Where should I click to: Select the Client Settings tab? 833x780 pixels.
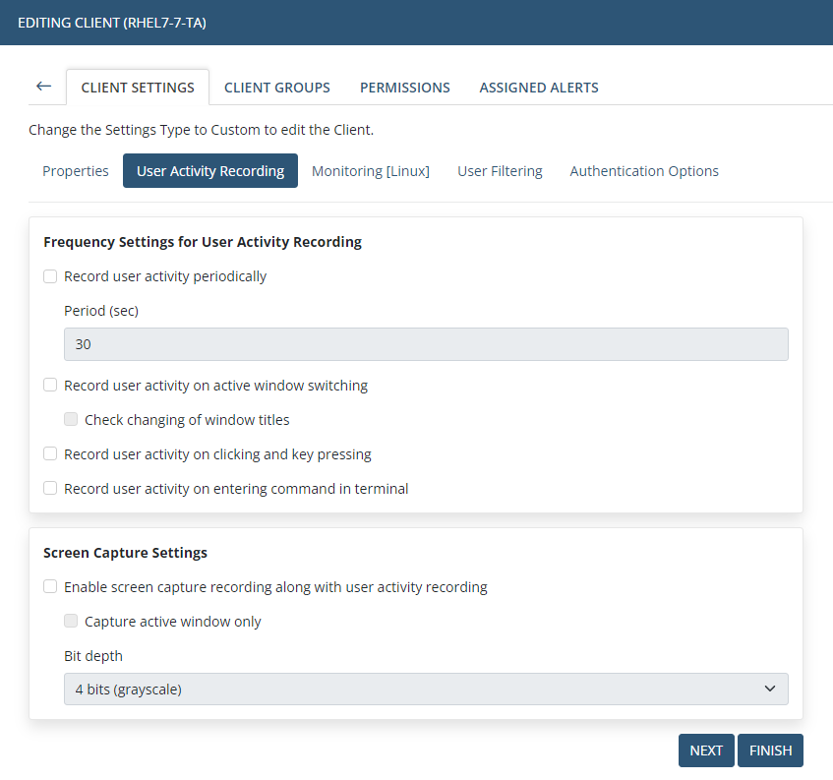pos(138,88)
